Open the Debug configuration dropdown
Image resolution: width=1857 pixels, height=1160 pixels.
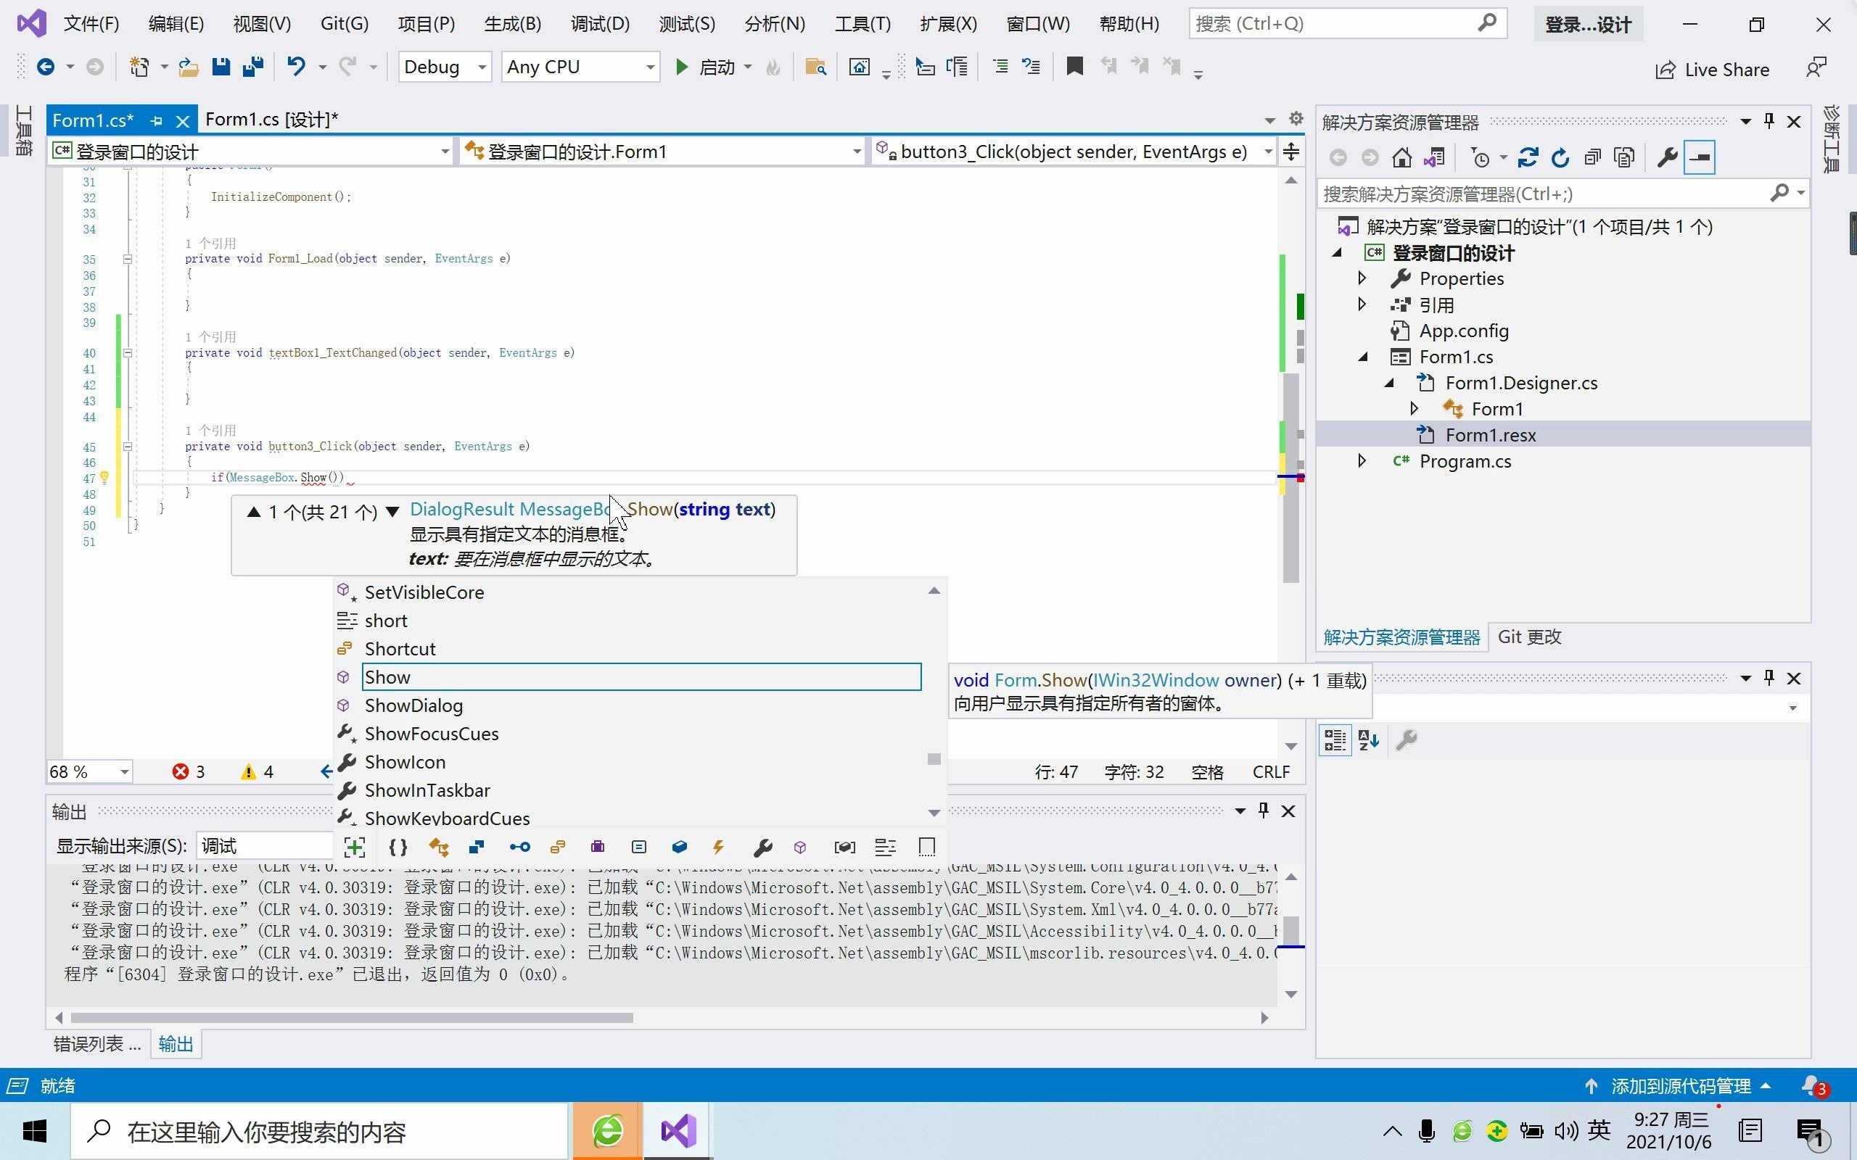tap(444, 67)
